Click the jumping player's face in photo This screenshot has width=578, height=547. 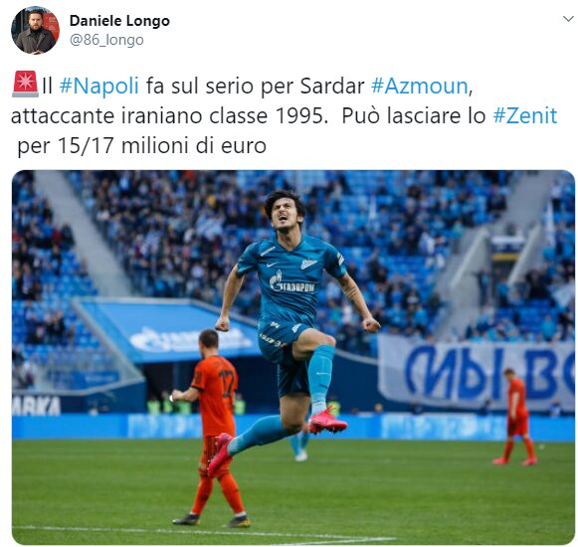point(286,214)
